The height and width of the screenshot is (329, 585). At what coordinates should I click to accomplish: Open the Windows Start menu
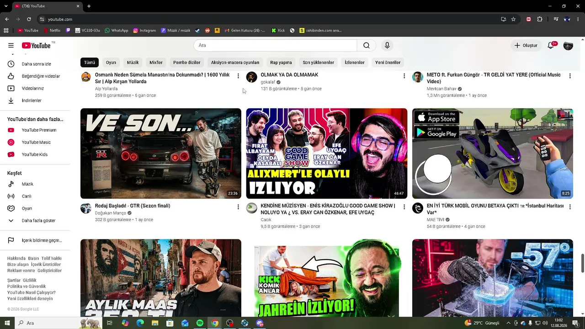[7, 323]
